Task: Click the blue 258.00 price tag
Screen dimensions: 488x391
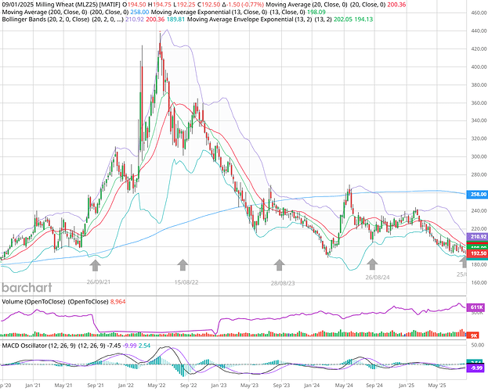Action: [477, 194]
